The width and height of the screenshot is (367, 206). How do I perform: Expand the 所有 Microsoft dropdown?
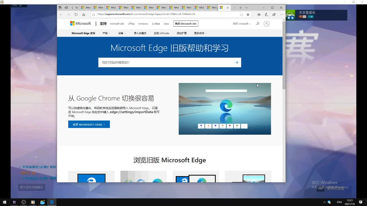tap(242, 24)
